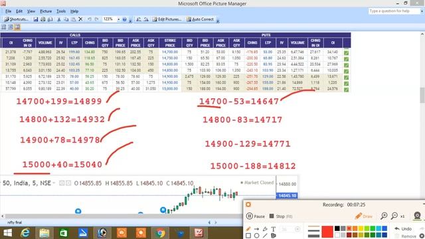
Task: Click the help question search box
Action: [394, 11]
